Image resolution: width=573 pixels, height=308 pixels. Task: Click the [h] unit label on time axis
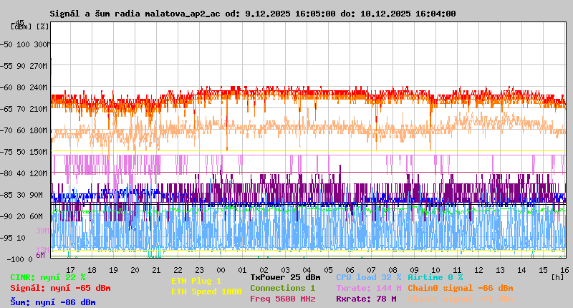[557, 276]
